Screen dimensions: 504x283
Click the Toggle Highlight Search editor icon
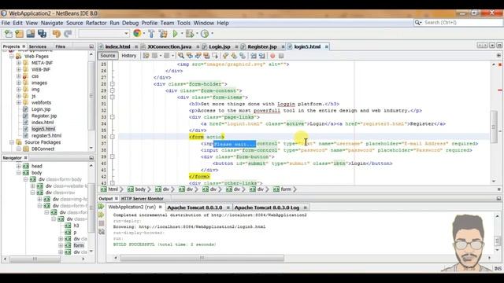click(206, 56)
